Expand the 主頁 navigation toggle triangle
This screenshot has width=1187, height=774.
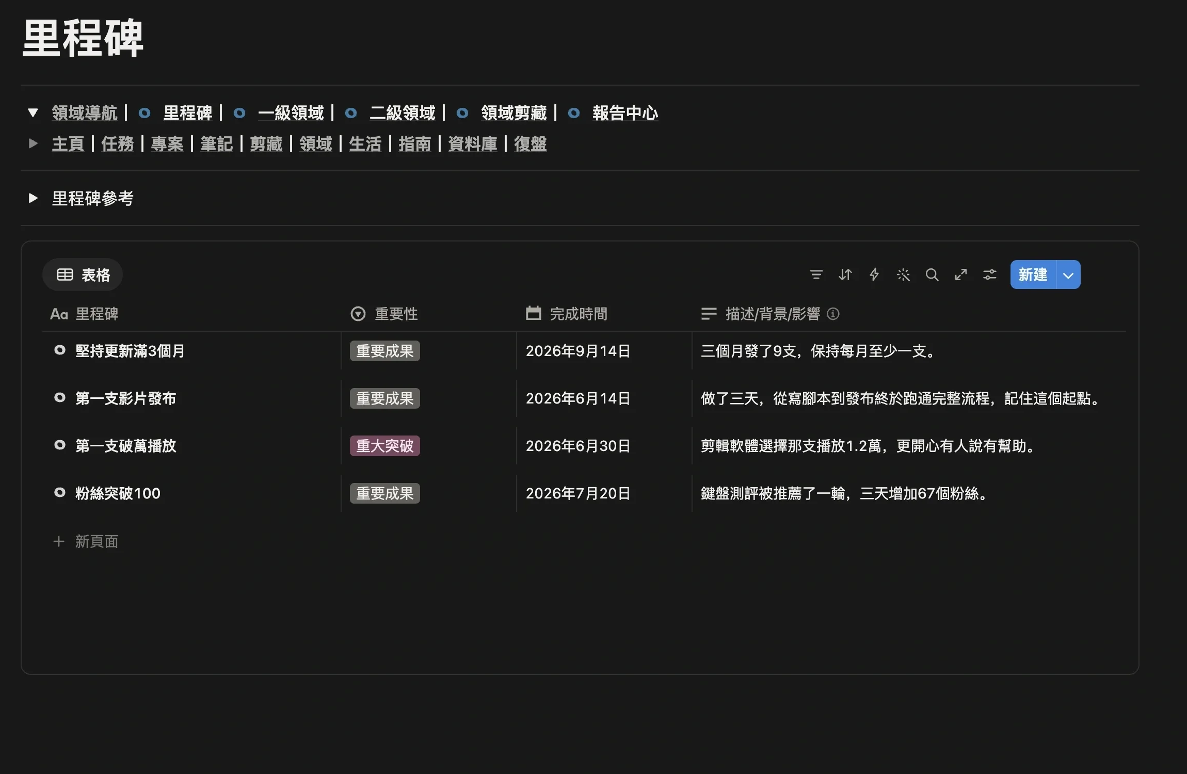pos(33,143)
